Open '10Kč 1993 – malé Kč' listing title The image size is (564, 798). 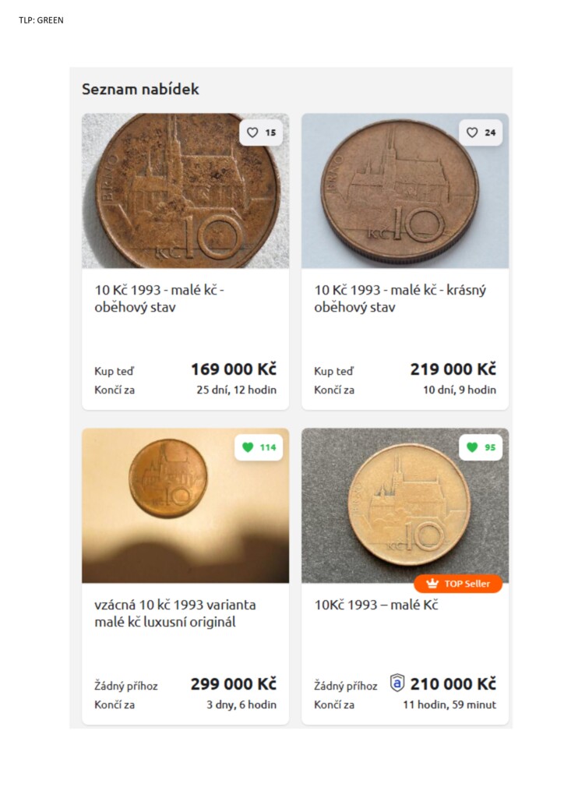click(375, 605)
